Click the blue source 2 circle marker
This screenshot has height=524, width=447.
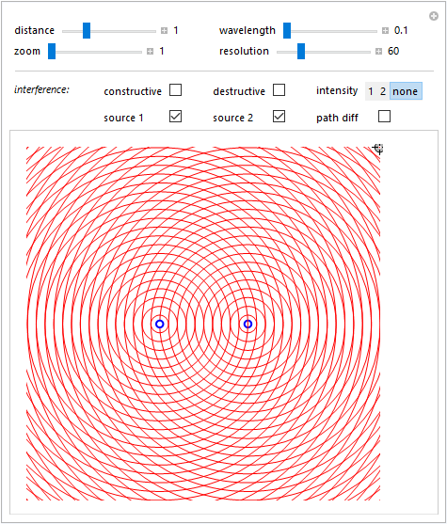pos(247,324)
